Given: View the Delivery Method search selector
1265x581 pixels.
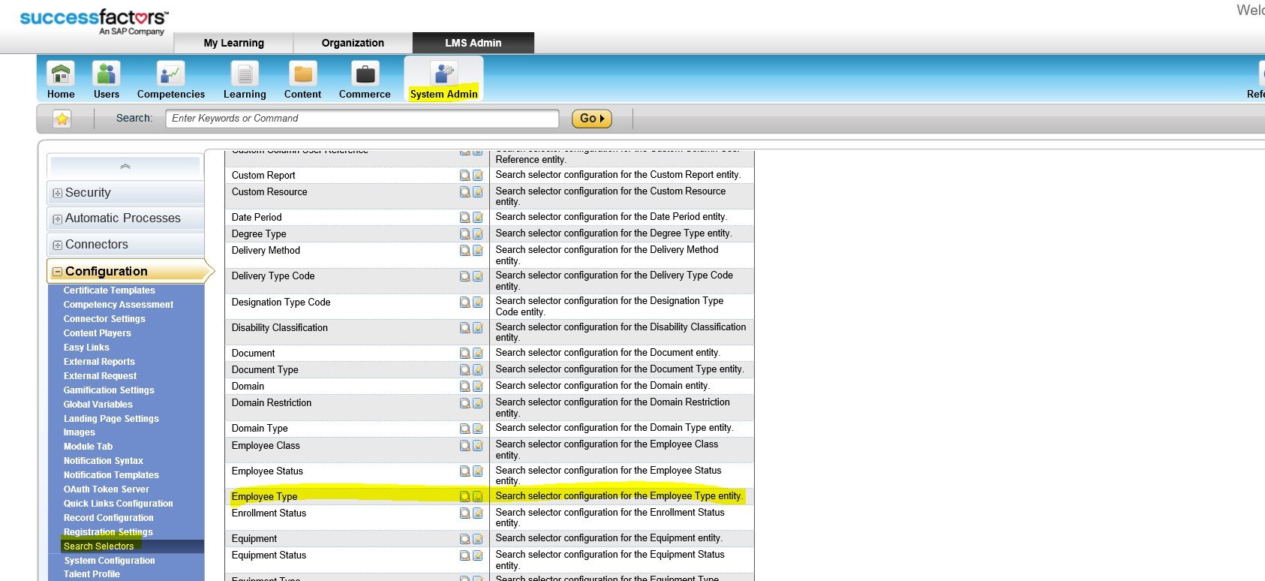Looking at the screenshot, I should 465,251.
